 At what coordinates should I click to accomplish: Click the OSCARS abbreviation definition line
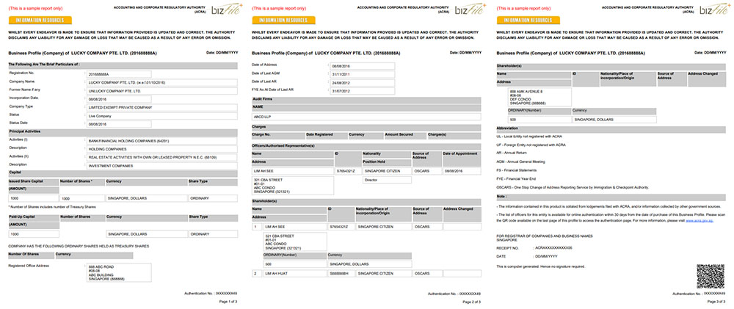click(x=573, y=187)
